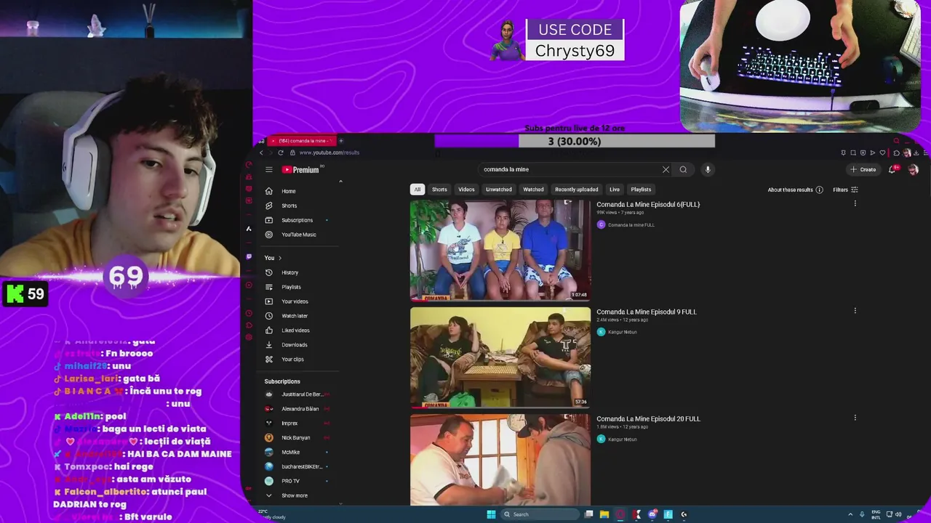This screenshot has height=523, width=931.
Task: Clear the search box with the X icon
Action: pyautogui.click(x=666, y=169)
